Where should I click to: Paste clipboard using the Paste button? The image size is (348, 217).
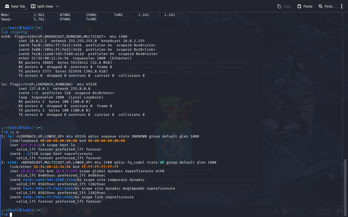tap(305, 6)
